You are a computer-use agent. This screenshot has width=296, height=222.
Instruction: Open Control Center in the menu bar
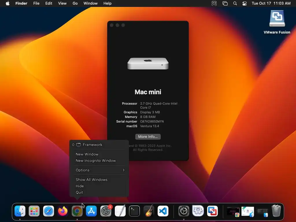[245, 3]
